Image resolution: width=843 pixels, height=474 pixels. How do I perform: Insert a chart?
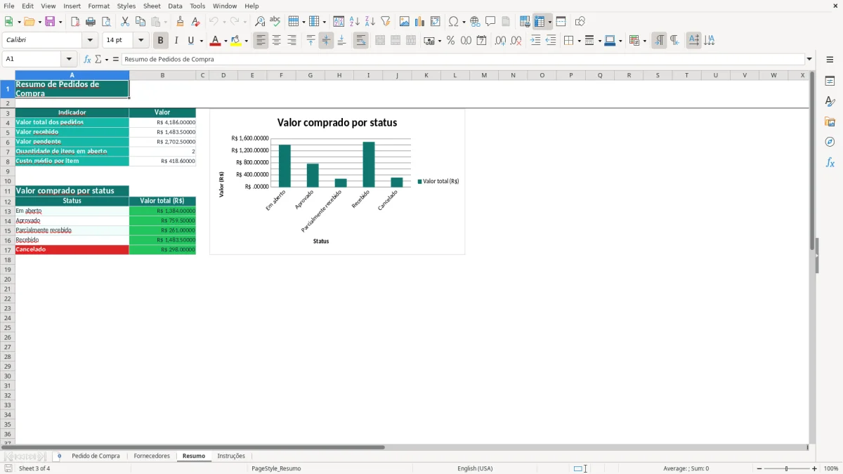(x=420, y=22)
